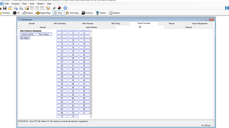The image size is (229, 128).
Task: Switch to the Shift Pressures tab
Action: [88, 23]
